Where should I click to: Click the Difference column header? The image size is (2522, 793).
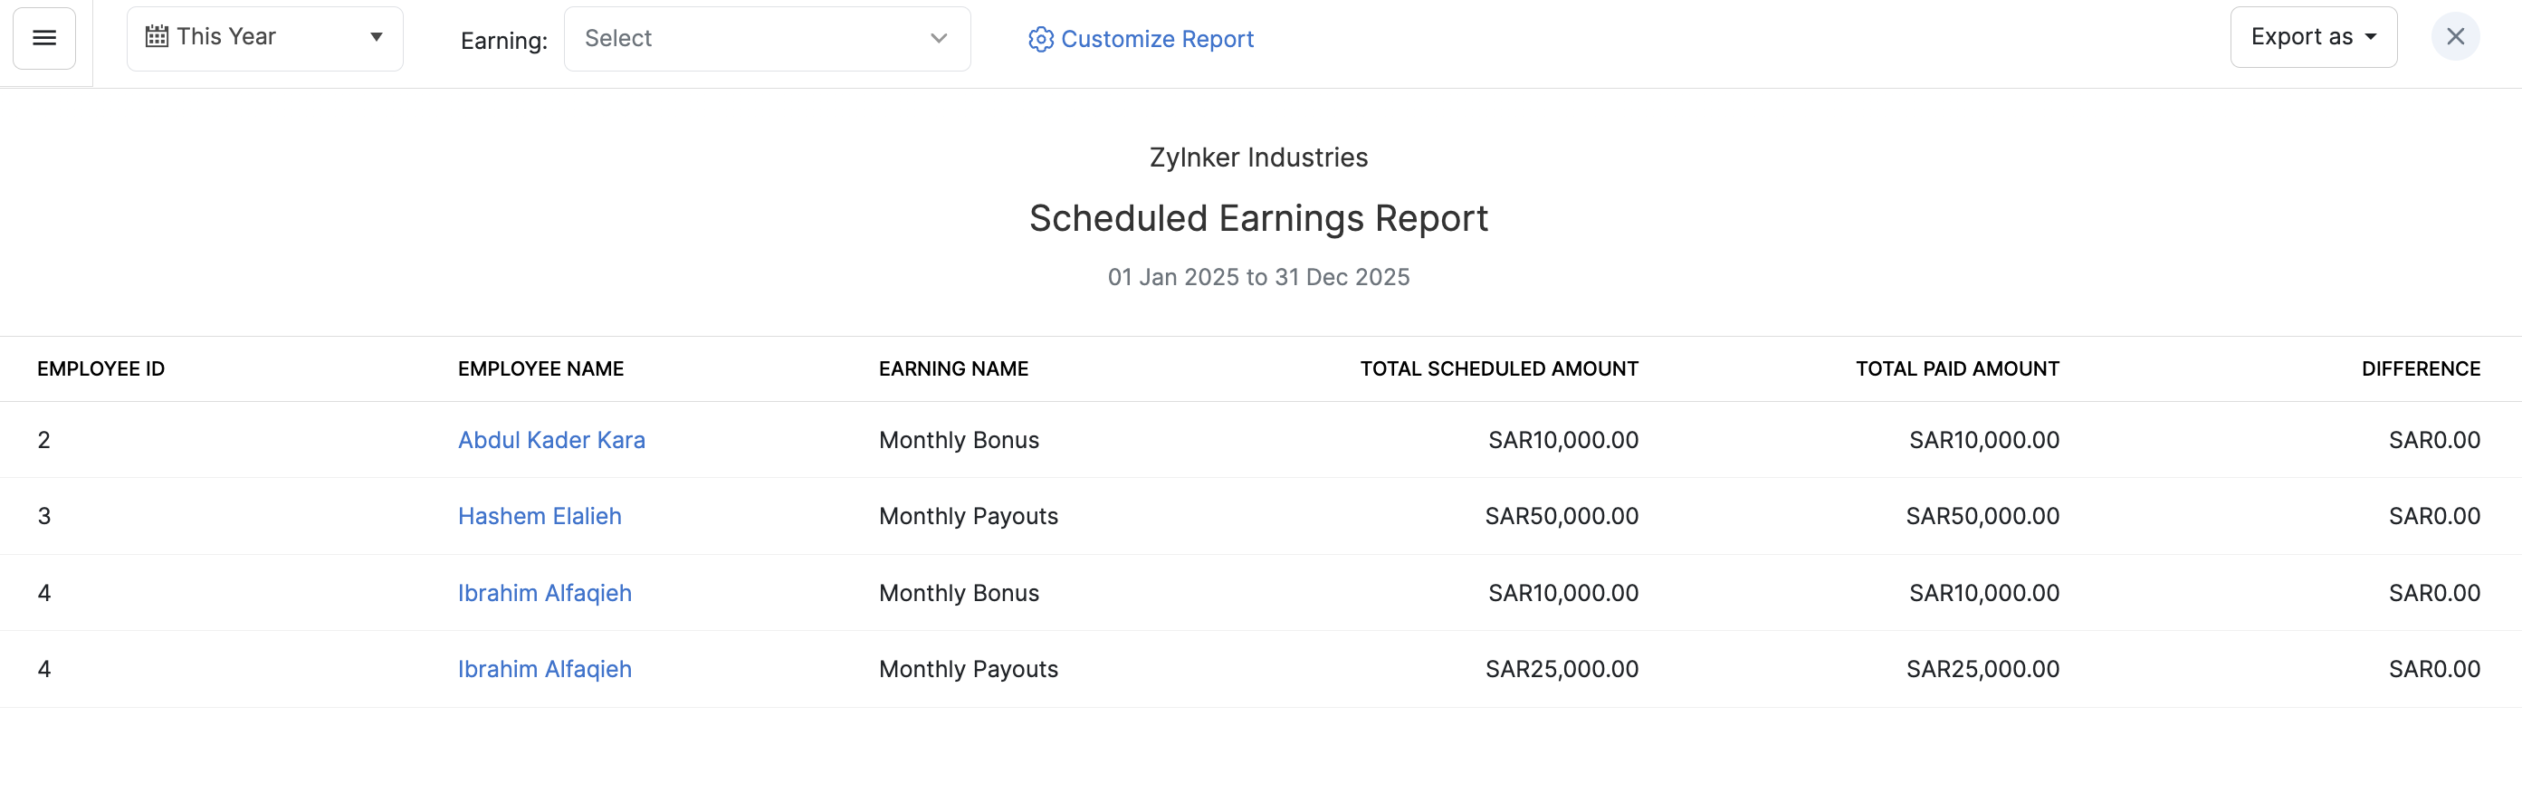tap(2421, 369)
